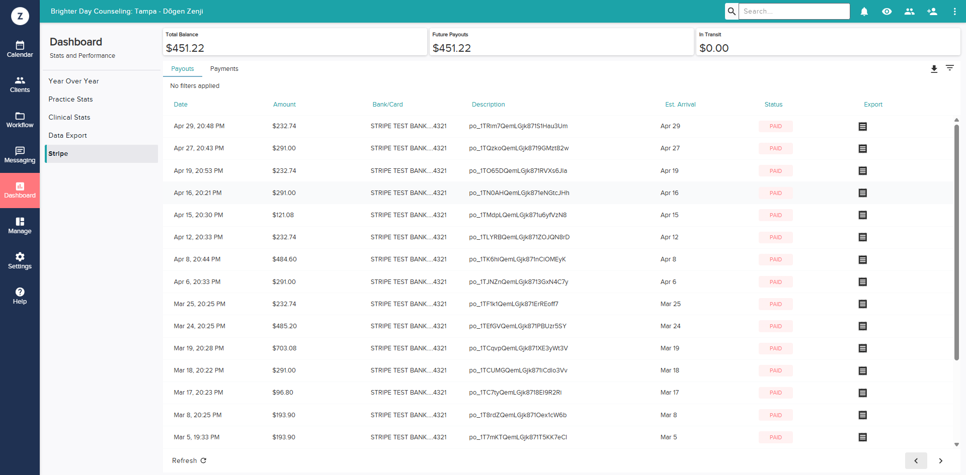Open the Help section
The width and height of the screenshot is (966, 475).
pyautogui.click(x=20, y=296)
